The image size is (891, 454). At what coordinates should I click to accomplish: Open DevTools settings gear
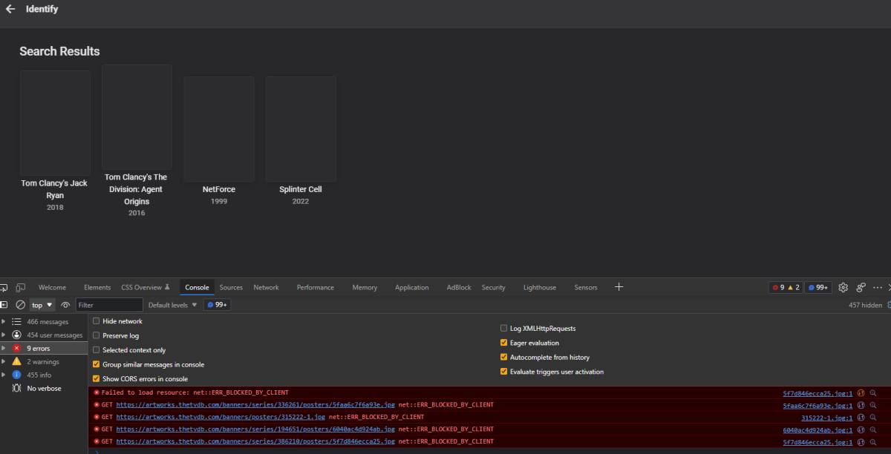tap(843, 288)
